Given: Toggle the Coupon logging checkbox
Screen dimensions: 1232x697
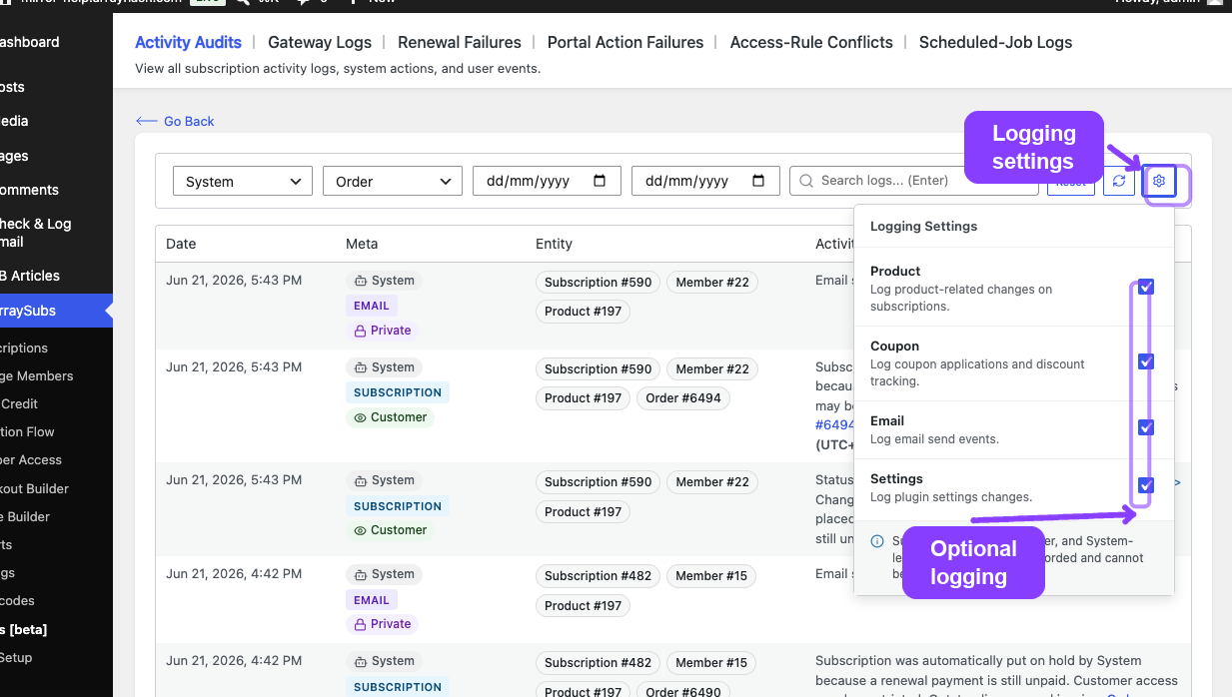Looking at the screenshot, I should (x=1146, y=361).
